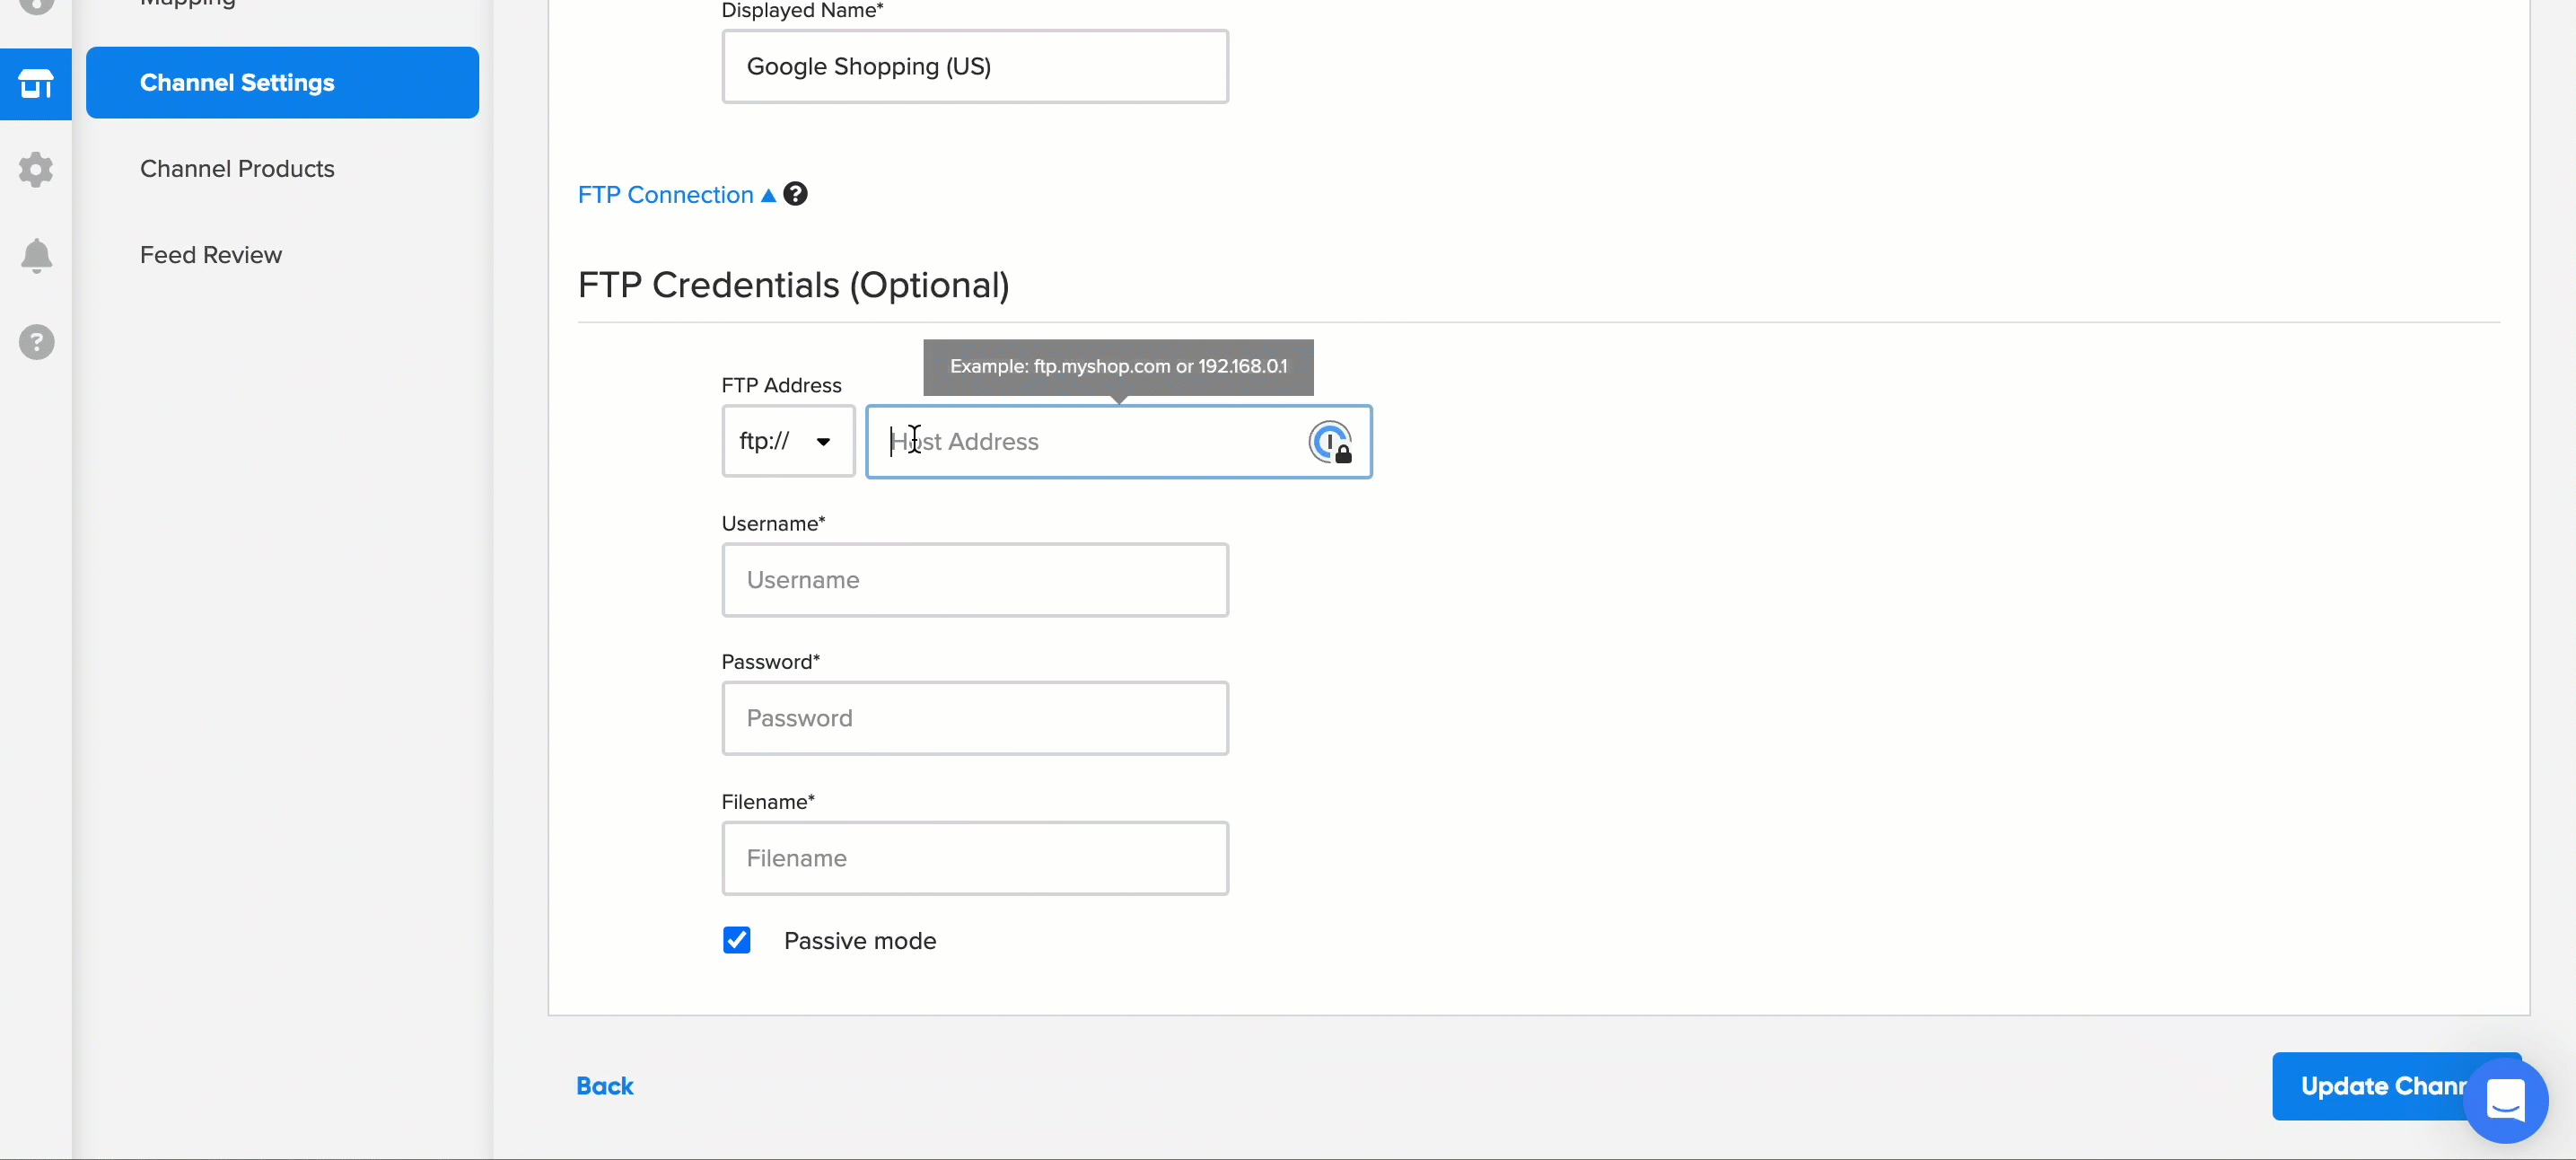The width and height of the screenshot is (2576, 1160).
Task: Click the Update Channel button
Action: pos(2396,1086)
